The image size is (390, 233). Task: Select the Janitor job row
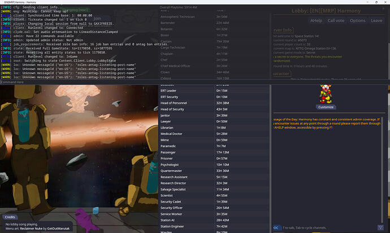point(214,116)
